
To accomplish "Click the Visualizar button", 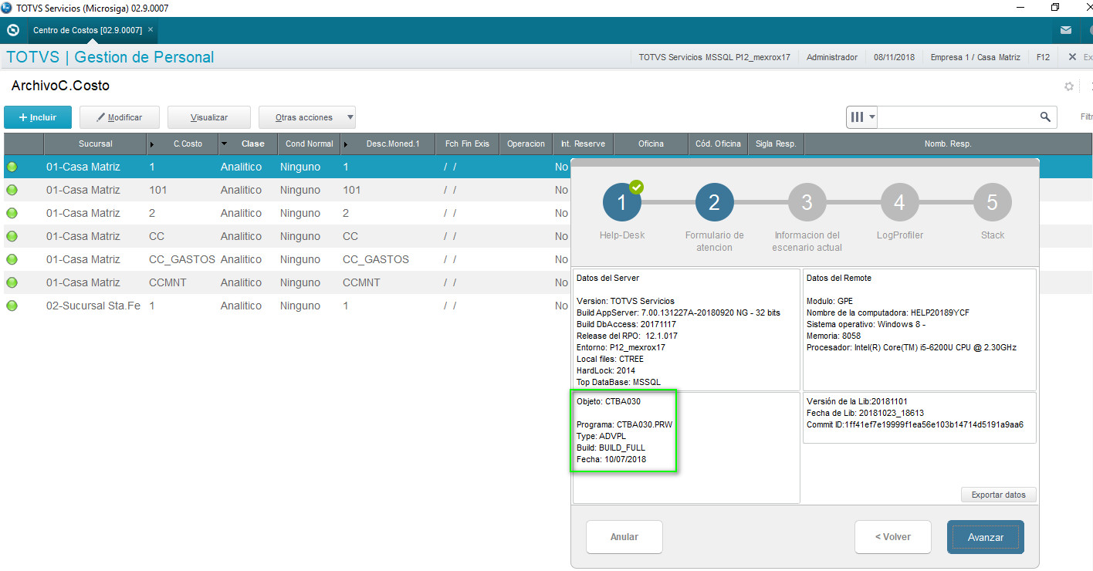I will click(209, 117).
